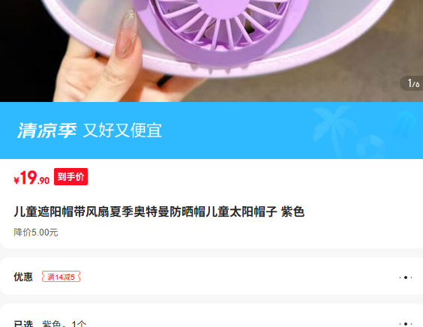Image resolution: width=423 pixels, height=327 pixels.
Task: Open the 优惠 row three-dot more icon
Action: (406, 277)
